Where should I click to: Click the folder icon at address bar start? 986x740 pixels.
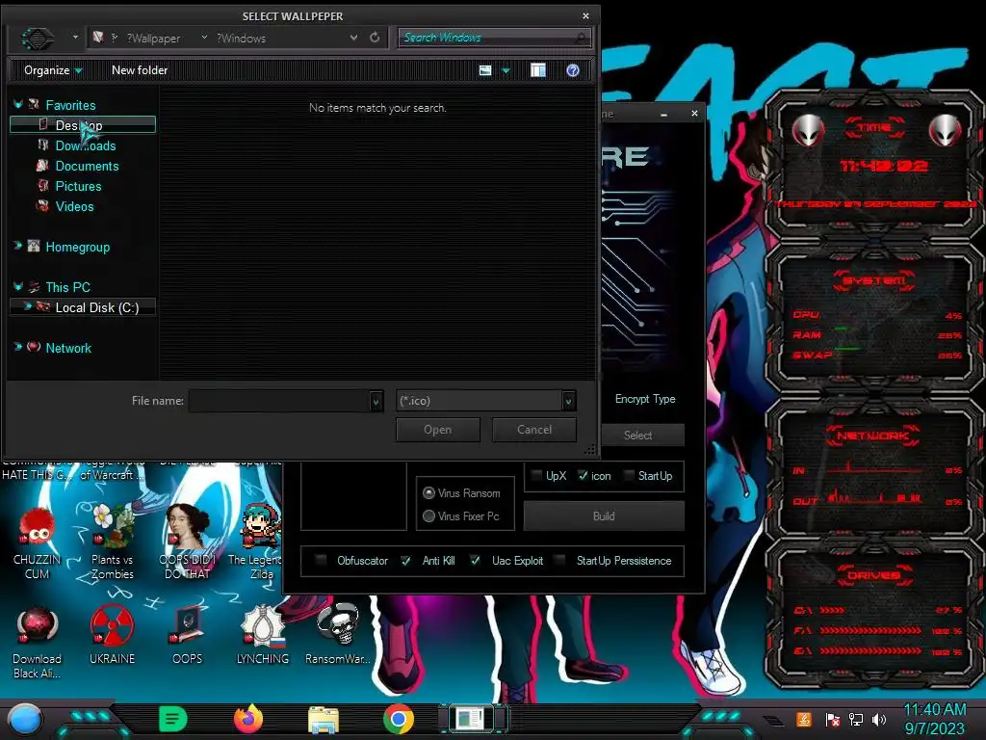pos(98,38)
